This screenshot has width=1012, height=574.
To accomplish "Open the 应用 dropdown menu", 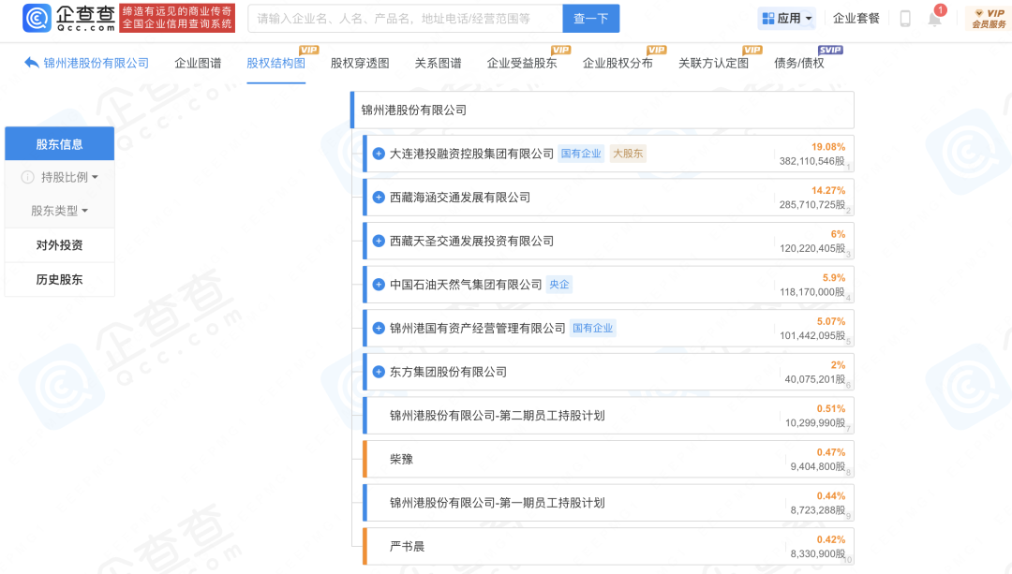I will tap(787, 18).
